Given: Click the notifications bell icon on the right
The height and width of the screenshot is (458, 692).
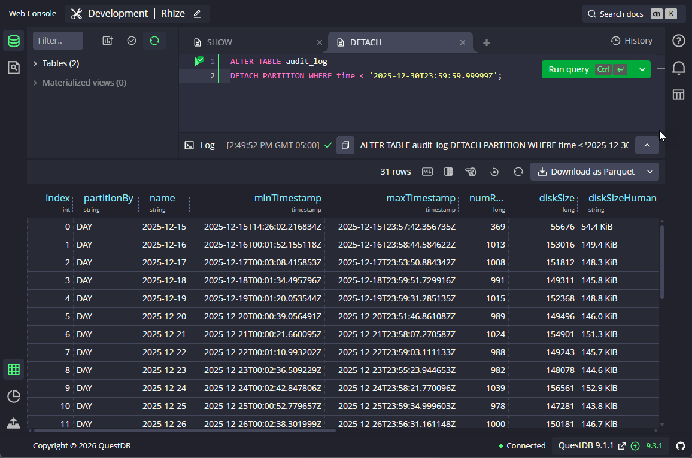Looking at the screenshot, I should (x=679, y=68).
